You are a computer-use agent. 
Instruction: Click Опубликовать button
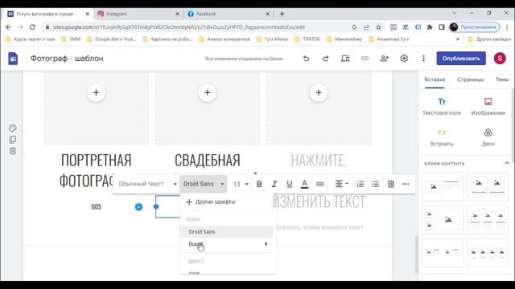(461, 59)
